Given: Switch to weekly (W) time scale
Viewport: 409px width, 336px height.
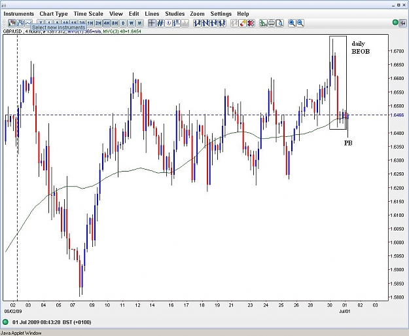Looking at the screenshot, I should point(132,23).
